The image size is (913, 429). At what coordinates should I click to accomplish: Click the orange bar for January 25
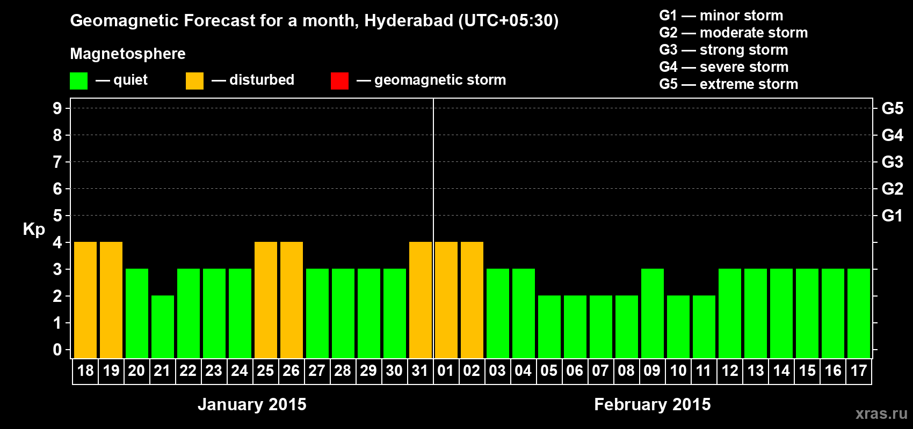point(266,300)
